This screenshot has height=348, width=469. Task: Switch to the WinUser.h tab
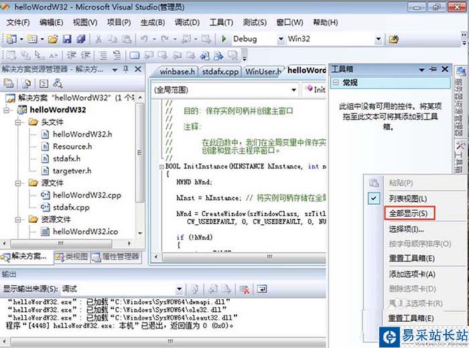click(x=263, y=72)
